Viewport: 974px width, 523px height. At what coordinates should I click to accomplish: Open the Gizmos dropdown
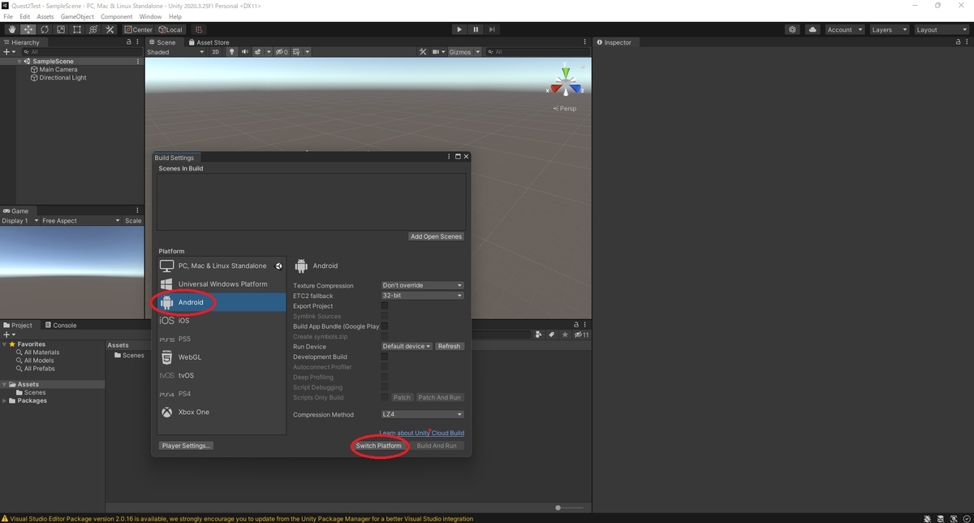(x=465, y=52)
